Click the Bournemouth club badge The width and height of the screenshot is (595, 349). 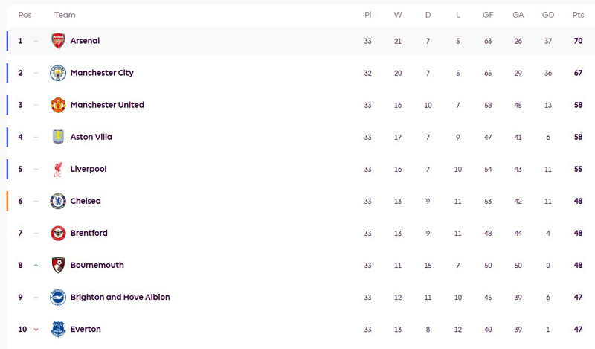[x=58, y=265]
